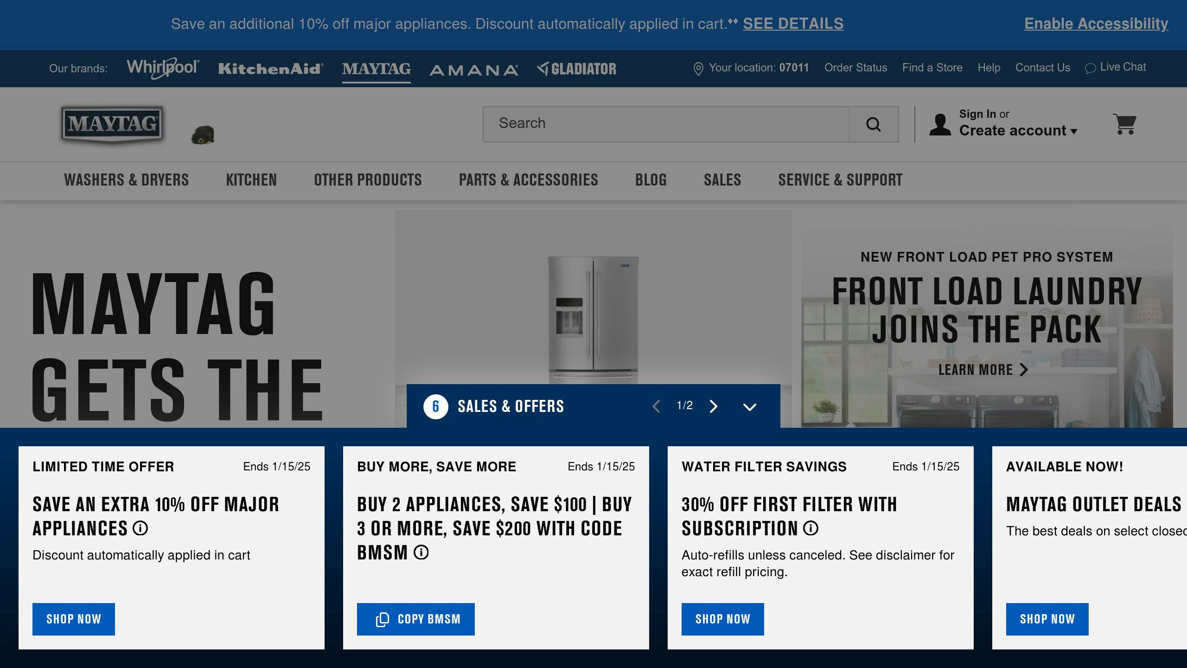Open Washers & Dryers menu
Viewport: 1187px width, 668px height.
point(126,180)
